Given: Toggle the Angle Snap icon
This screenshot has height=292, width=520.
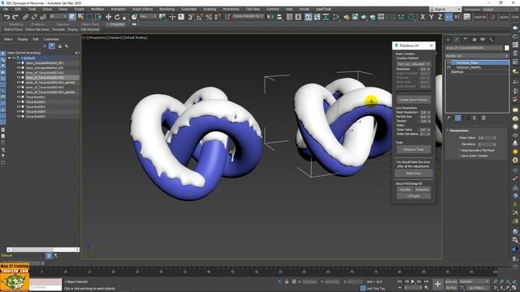Looking at the screenshot, I should pos(200,17).
